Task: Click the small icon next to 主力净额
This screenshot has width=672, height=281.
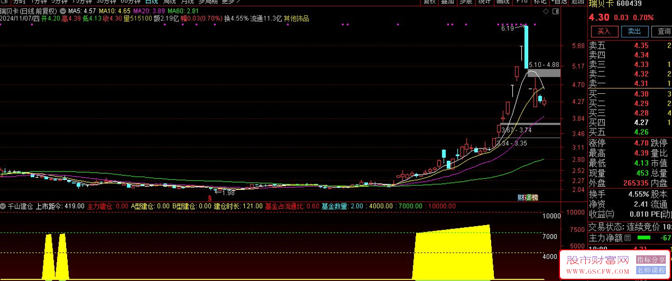Action: coord(628,239)
